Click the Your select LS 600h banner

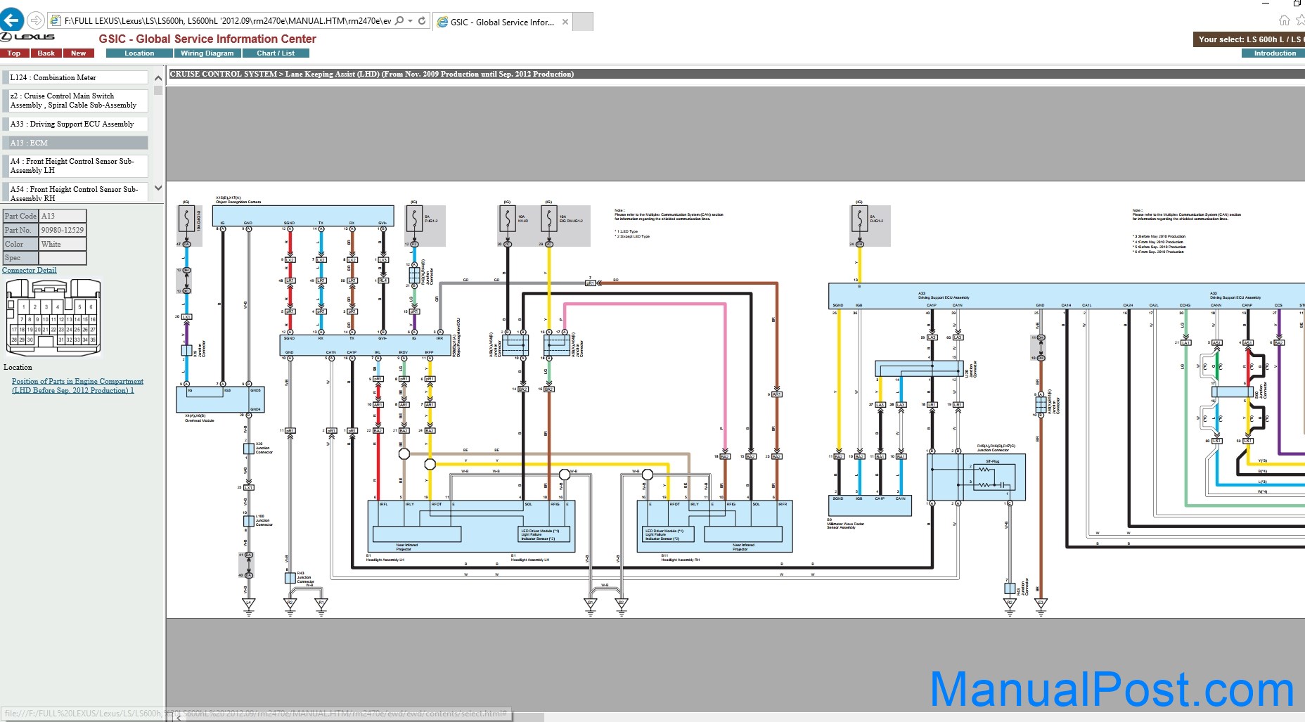coord(1249,39)
